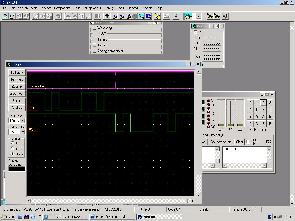Open the Components menu

click(63, 8)
